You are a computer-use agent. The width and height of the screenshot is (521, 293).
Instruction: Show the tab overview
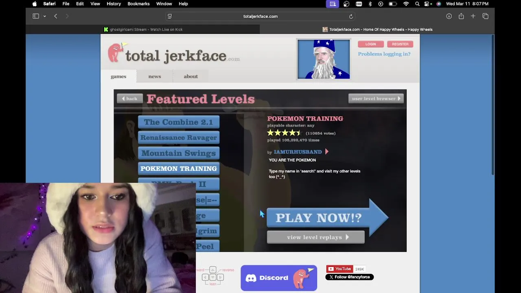point(485,16)
